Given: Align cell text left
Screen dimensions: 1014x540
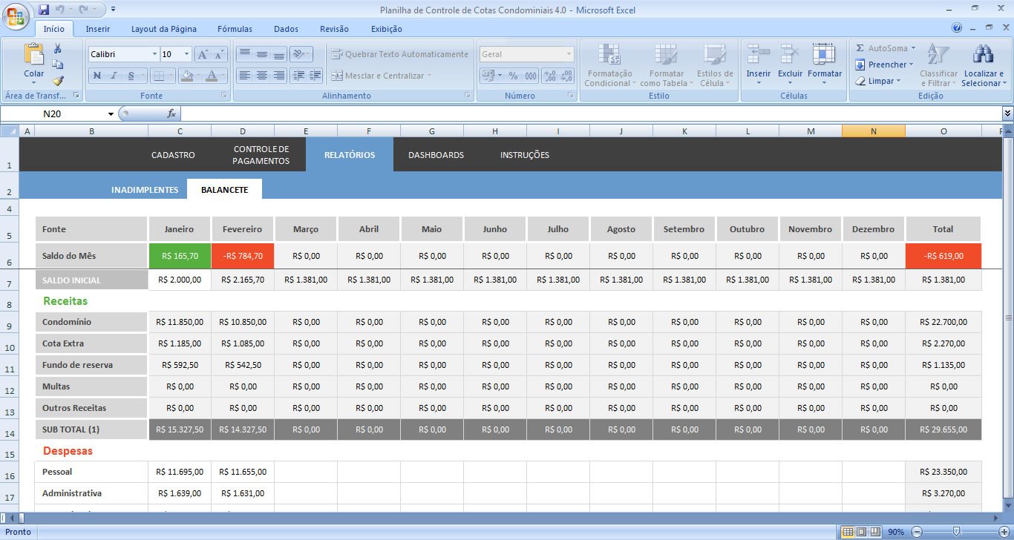Looking at the screenshot, I should (x=244, y=76).
